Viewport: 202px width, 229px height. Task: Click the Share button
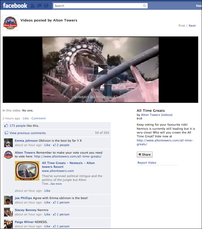pos(145,154)
